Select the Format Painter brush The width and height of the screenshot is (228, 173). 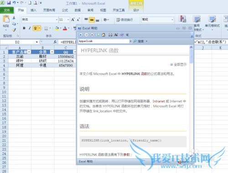14,30
